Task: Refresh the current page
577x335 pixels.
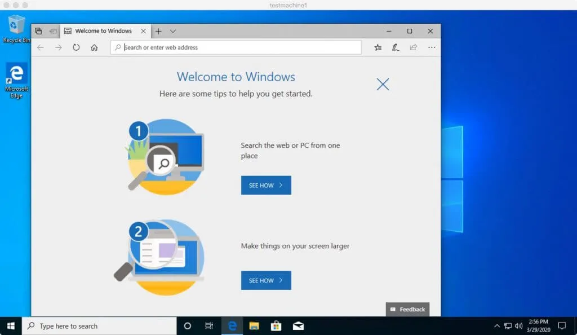Action: (76, 47)
